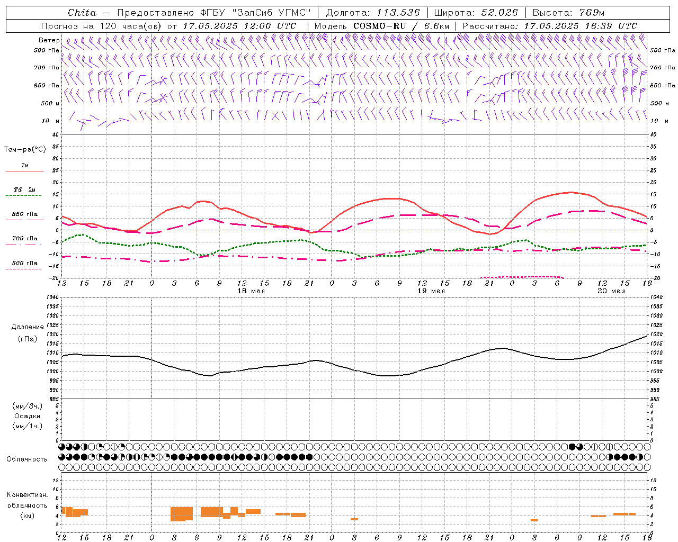The image size is (678, 542).
Task: Select the "500 гПа" temperature legend entry
Action: pyautogui.click(x=24, y=263)
